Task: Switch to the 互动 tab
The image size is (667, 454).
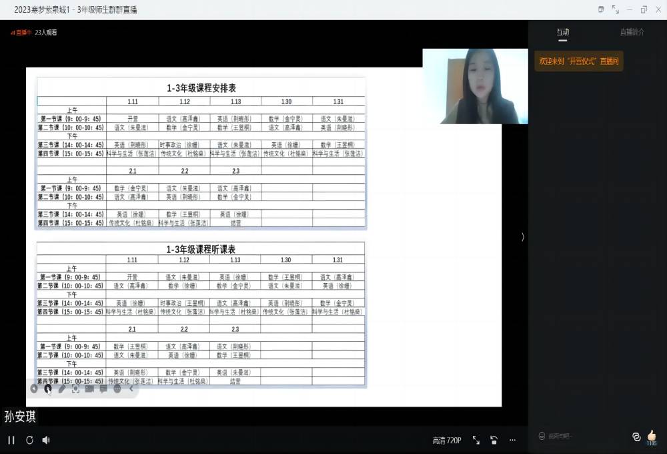Action: pyautogui.click(x=563, y=32)
